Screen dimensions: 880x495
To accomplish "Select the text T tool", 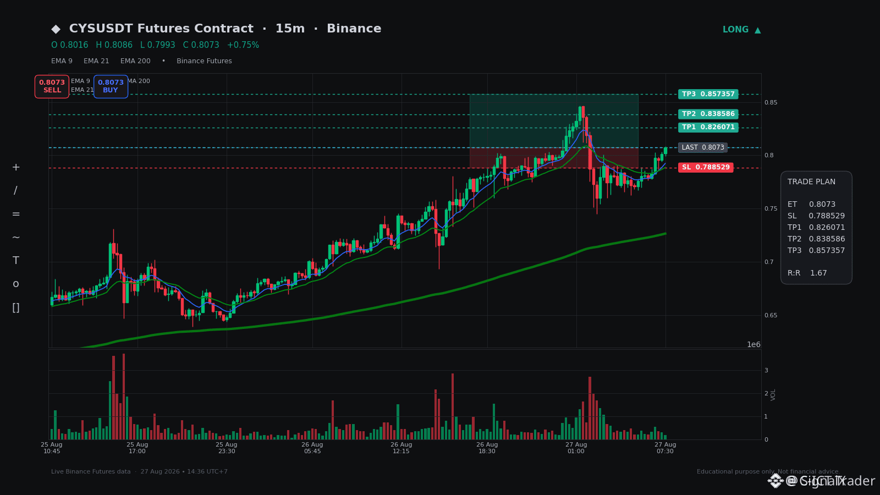I will (15, 261).
